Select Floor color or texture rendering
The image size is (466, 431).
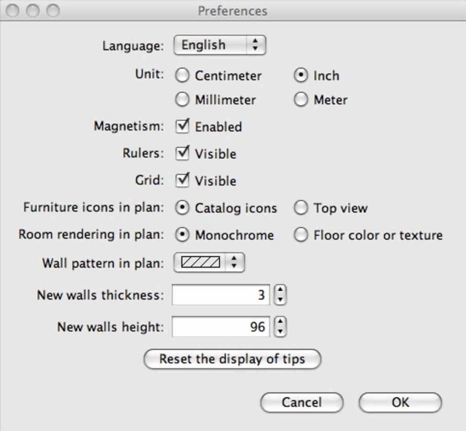pyautogui.click(x=301, y=235)
